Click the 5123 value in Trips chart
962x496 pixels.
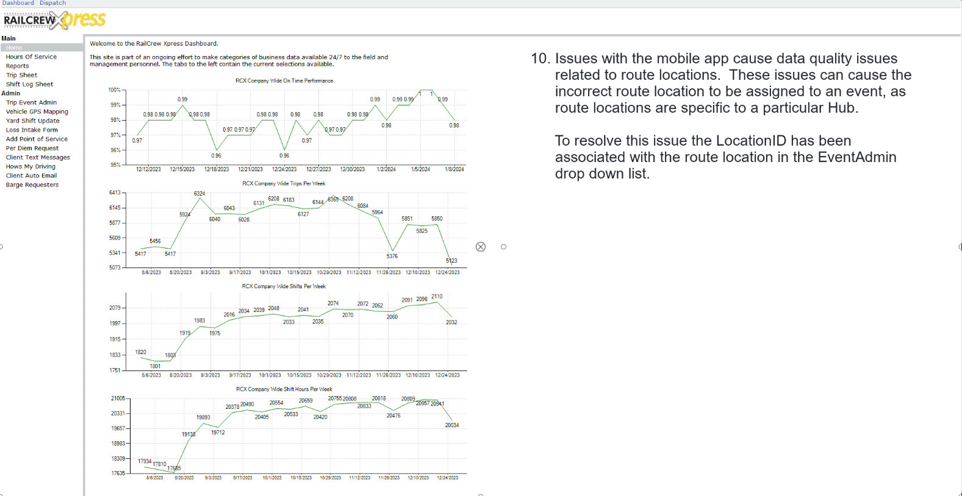[x=451, y=261]
